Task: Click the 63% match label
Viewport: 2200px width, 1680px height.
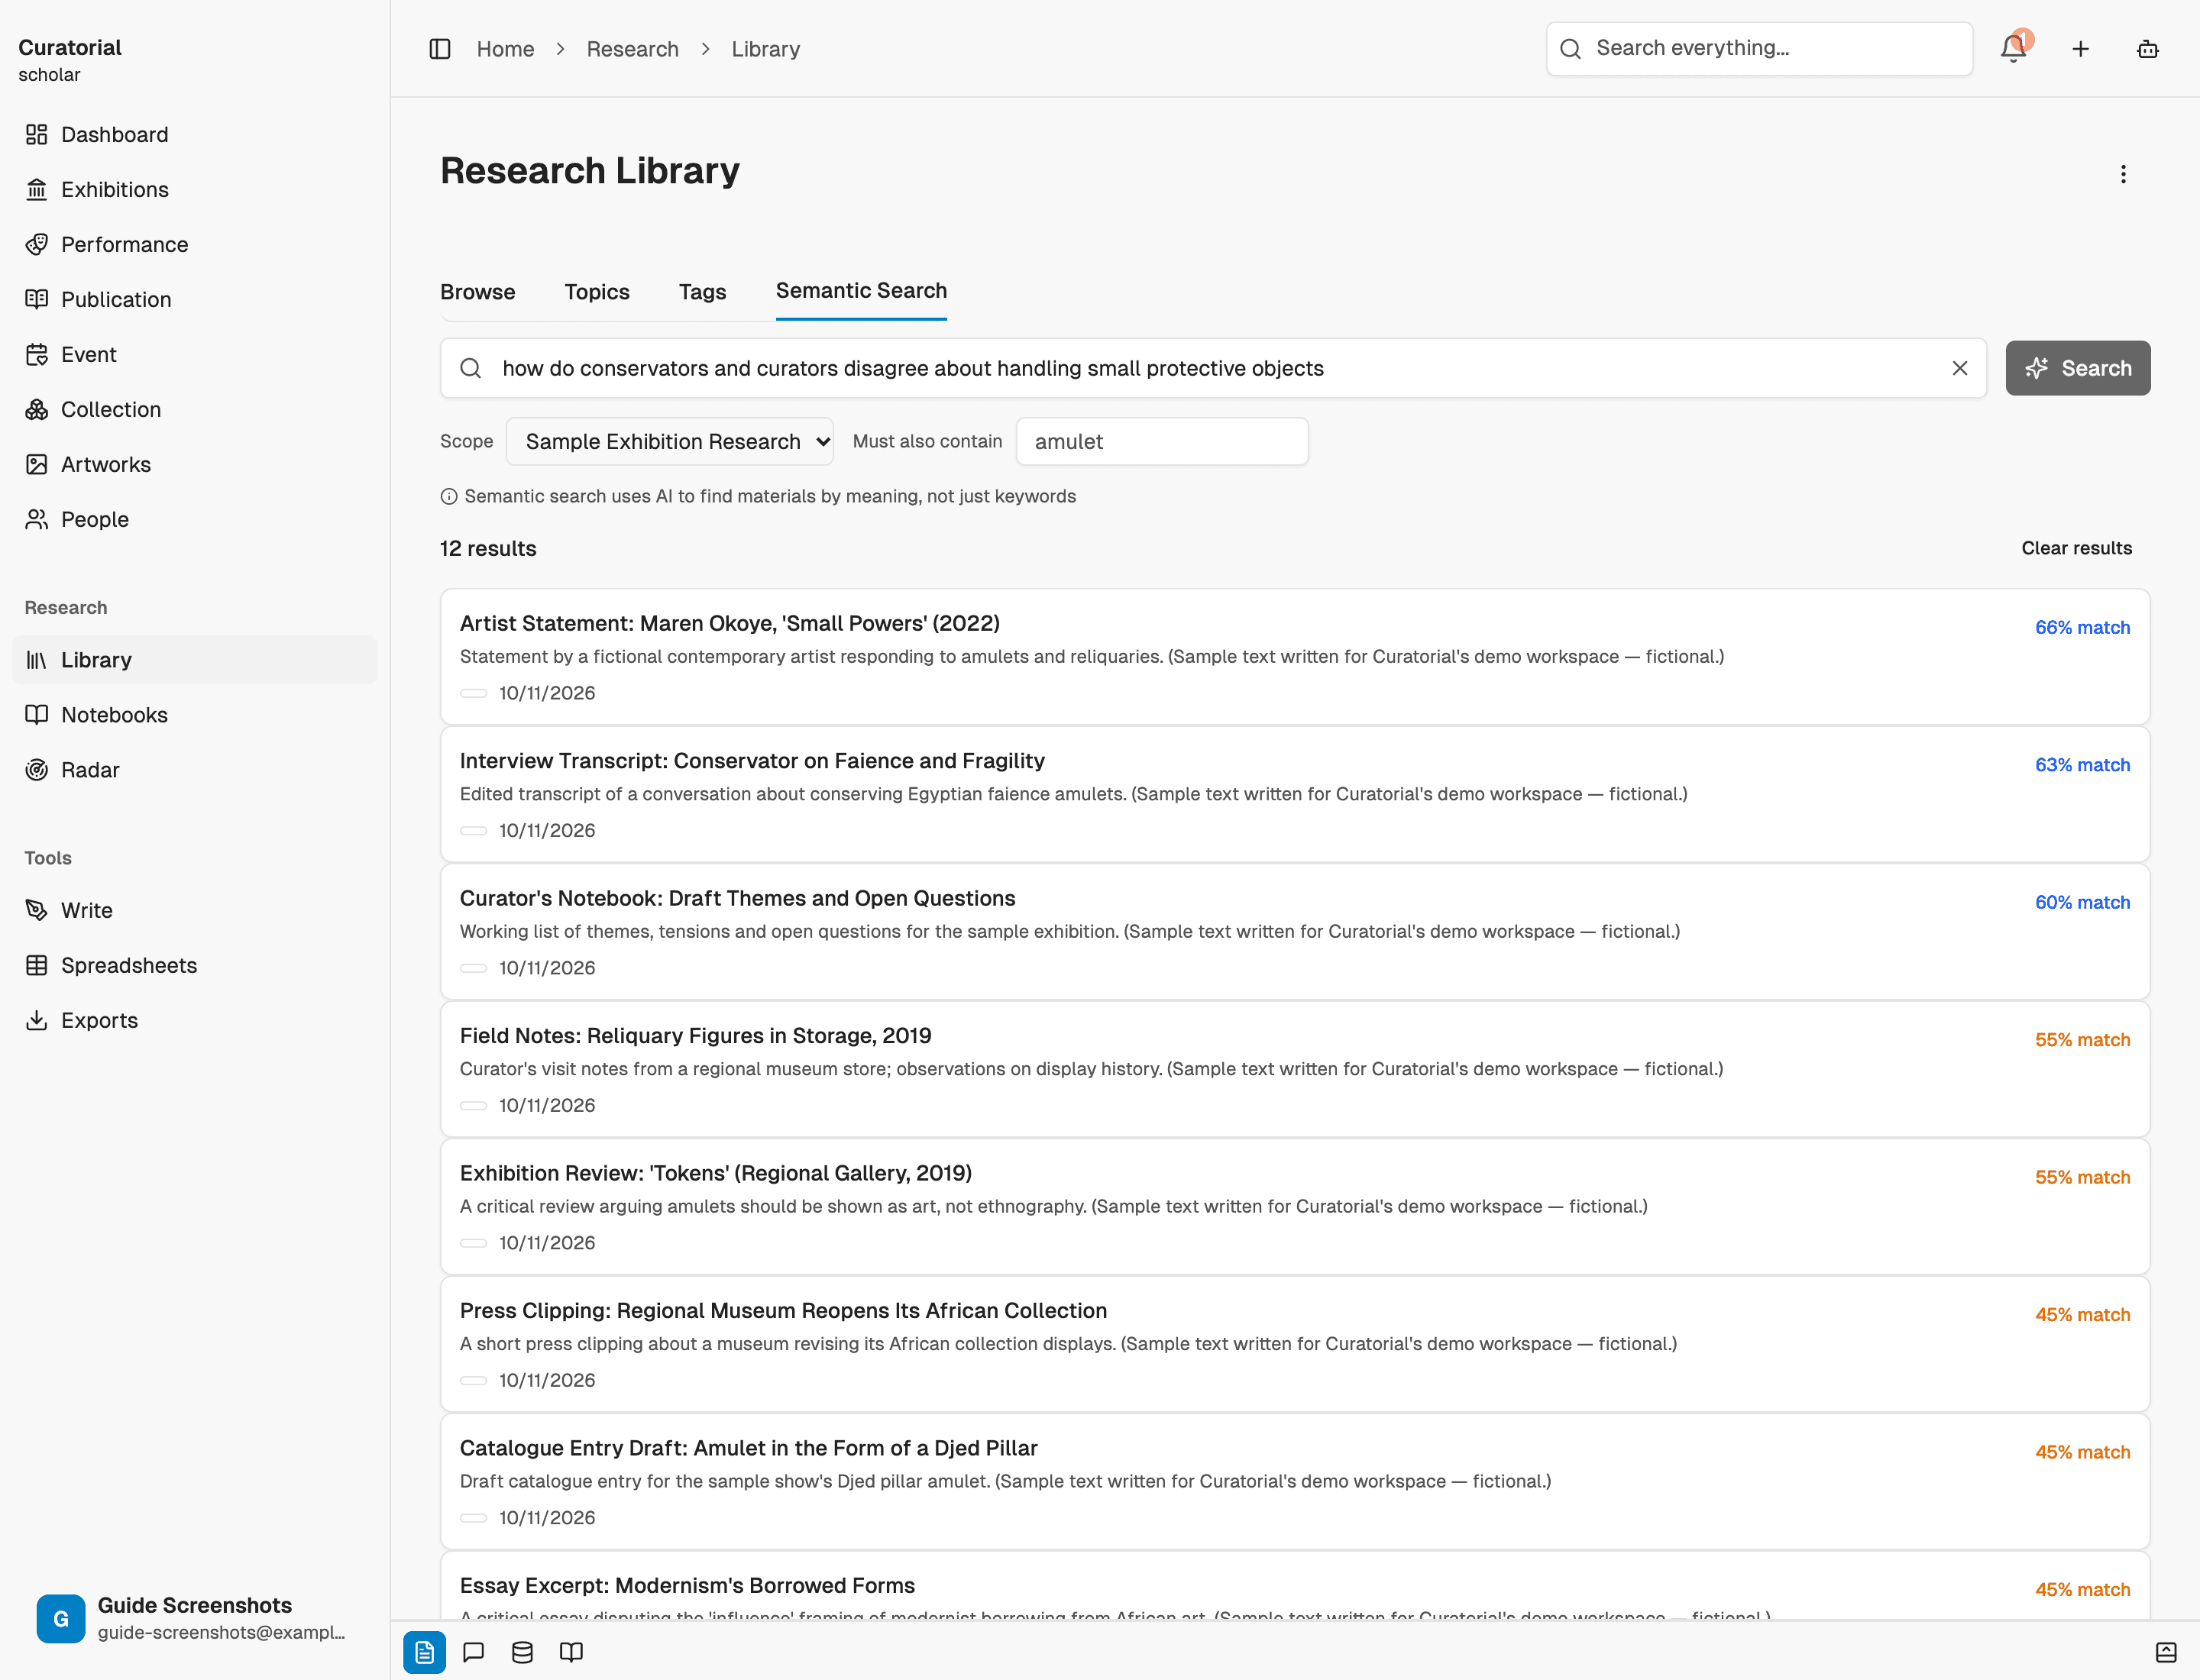Action: (2082, 765)
